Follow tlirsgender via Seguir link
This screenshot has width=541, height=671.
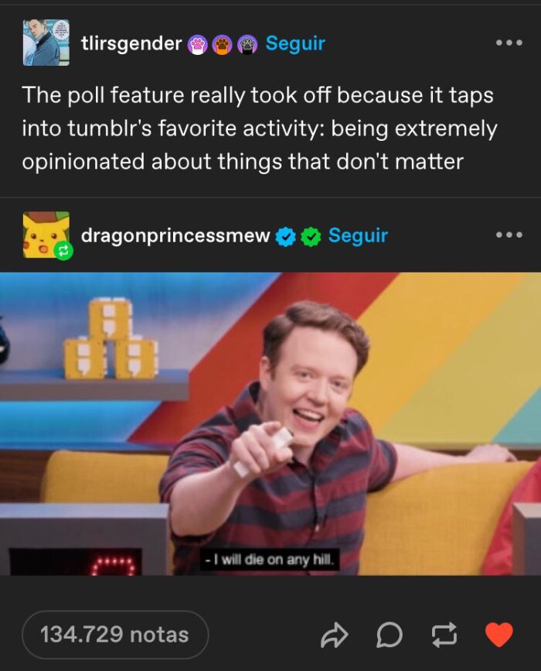coord(295,43)
